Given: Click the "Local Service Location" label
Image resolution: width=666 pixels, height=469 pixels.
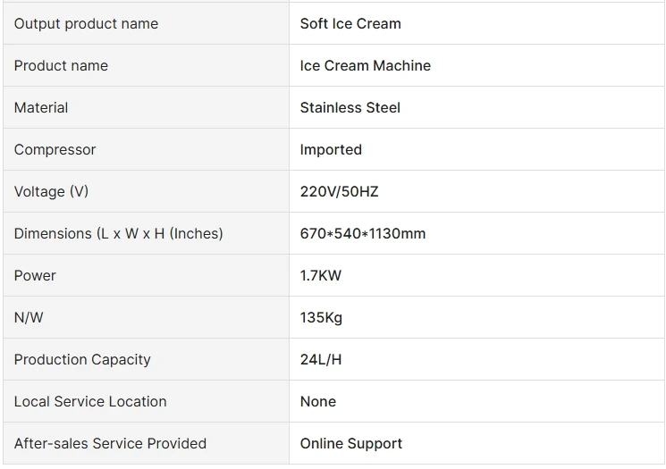Looking at the screenshot, I should (90, 402).
